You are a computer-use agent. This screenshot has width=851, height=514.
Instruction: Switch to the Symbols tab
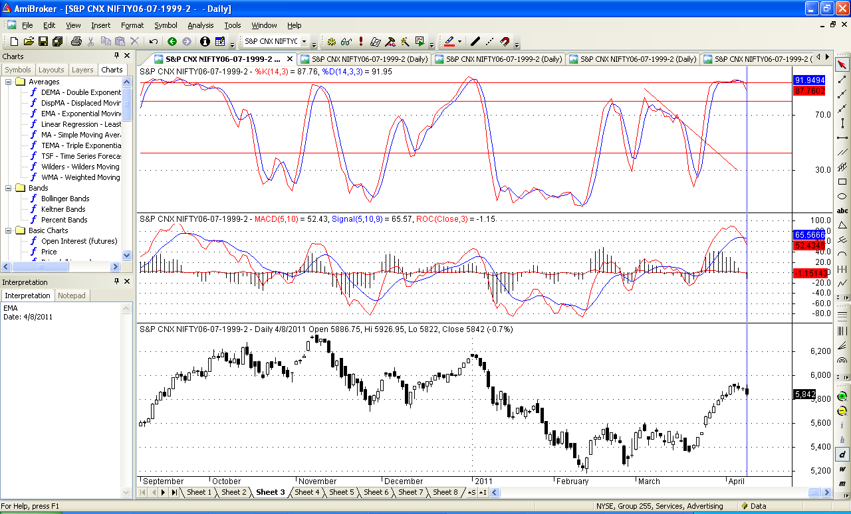18,70
